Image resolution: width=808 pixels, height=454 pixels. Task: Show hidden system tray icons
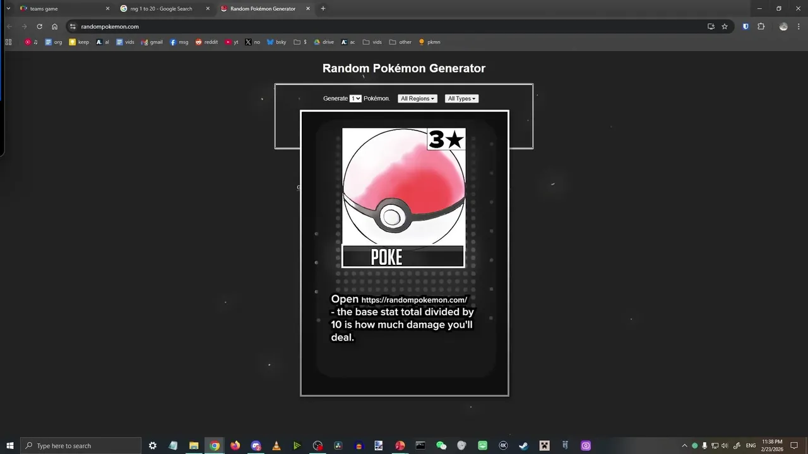tap(684, 446)
